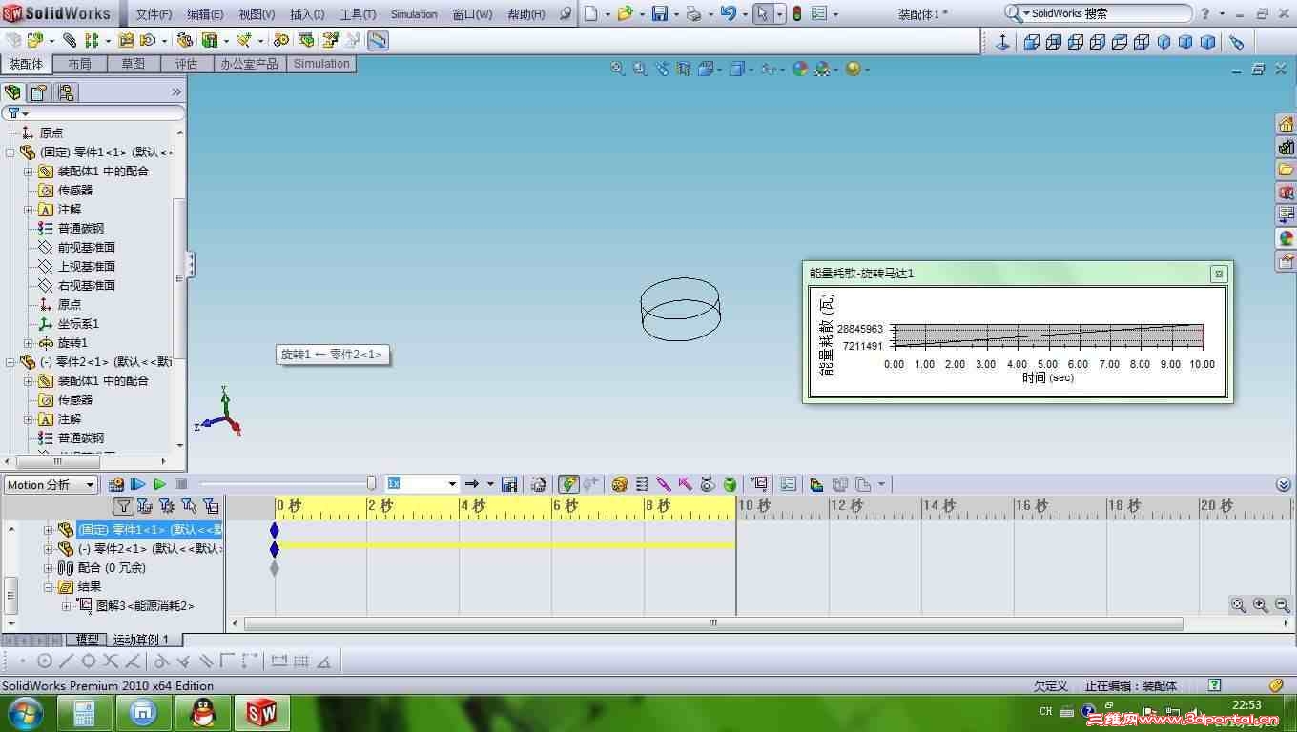Zoom to fit the timeline
The width and height of the screenshot is (1297, 732).
click(x=1239, y=605)
